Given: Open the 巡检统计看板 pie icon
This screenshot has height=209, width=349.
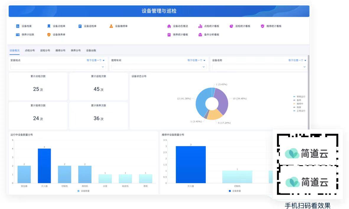Looking at the screenshot, I should point(231,26).
